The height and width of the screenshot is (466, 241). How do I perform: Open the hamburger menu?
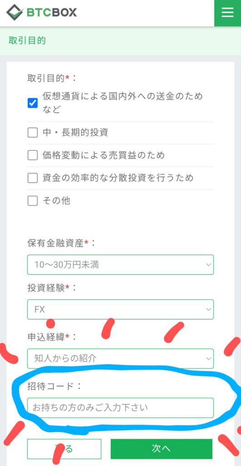tap(227, 13)
